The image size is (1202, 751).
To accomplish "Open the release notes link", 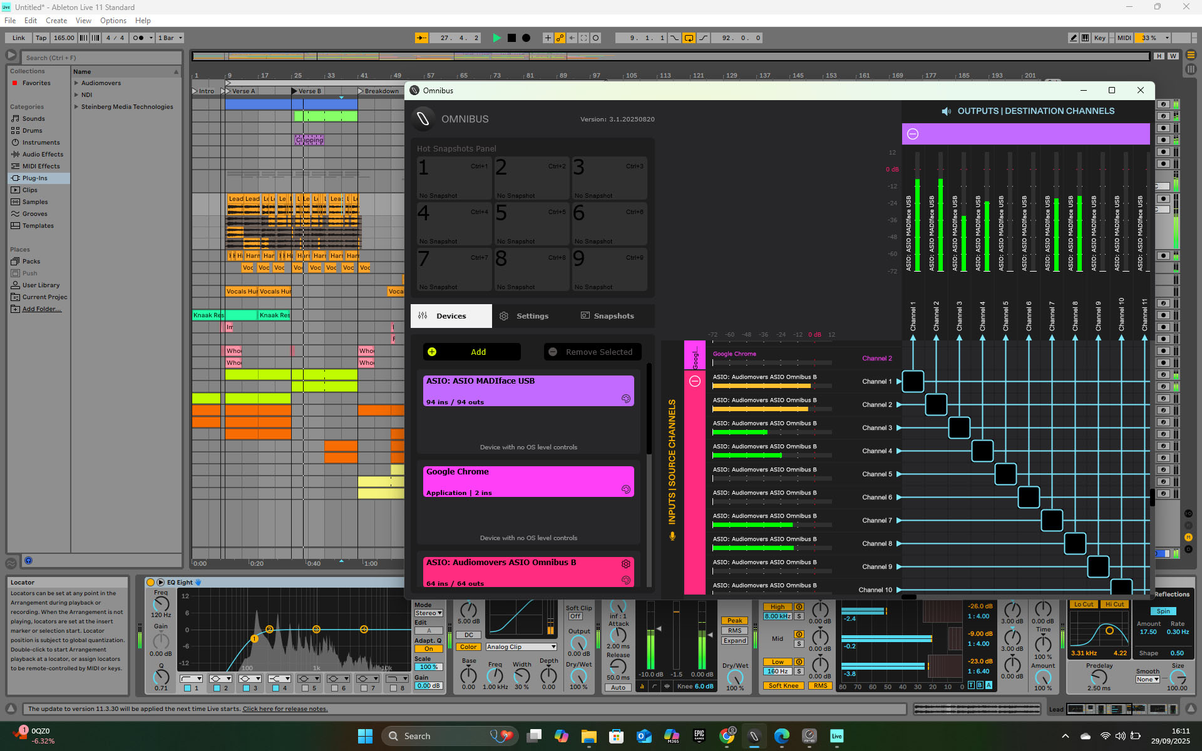I will (285, 709).
